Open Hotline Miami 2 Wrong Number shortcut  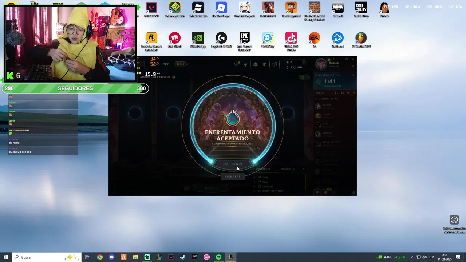(314, 12)
